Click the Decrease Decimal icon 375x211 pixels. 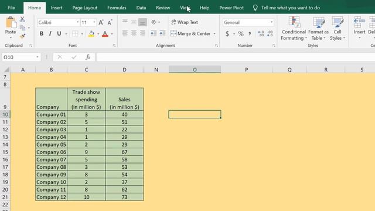point(270,34)
